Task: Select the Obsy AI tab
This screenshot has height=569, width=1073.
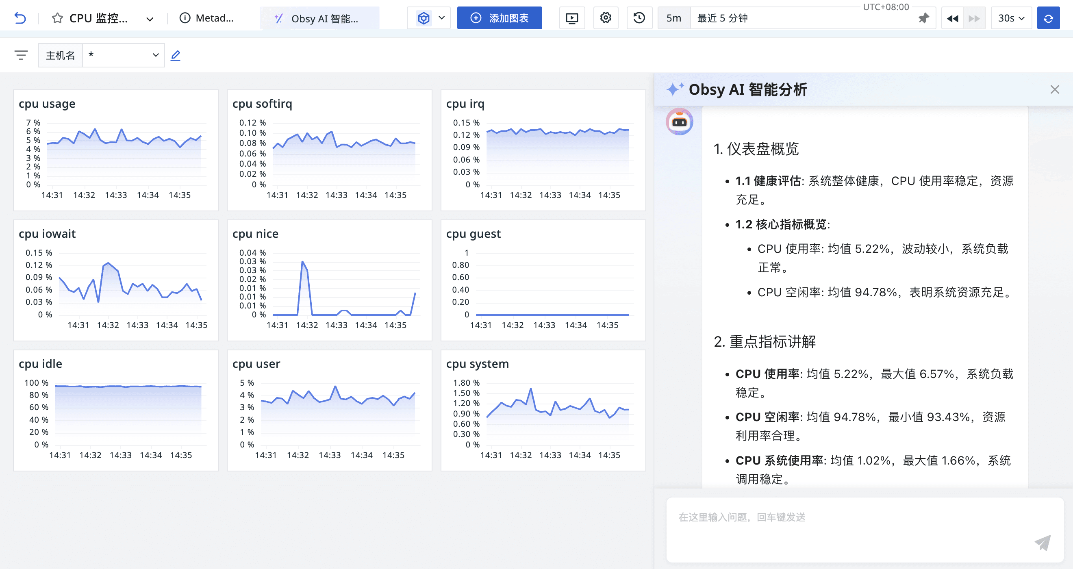Action: point(319,19)
